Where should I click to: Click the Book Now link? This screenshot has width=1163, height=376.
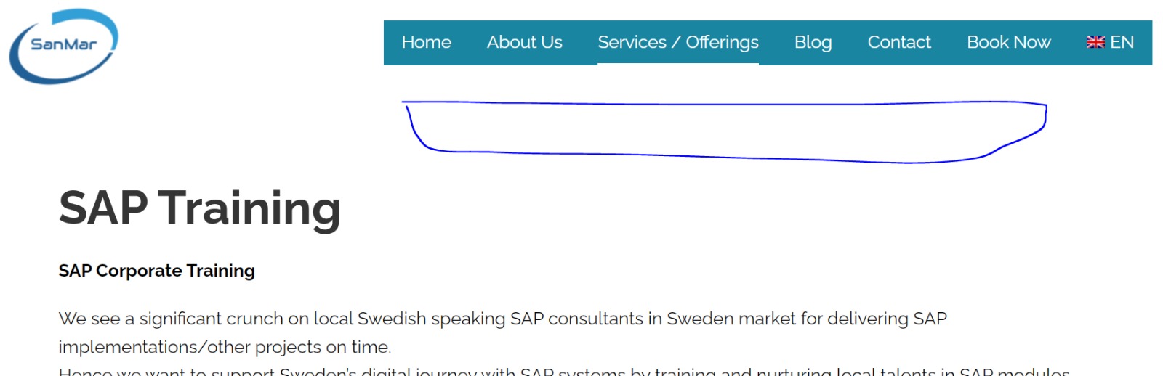click(1008, 42)
